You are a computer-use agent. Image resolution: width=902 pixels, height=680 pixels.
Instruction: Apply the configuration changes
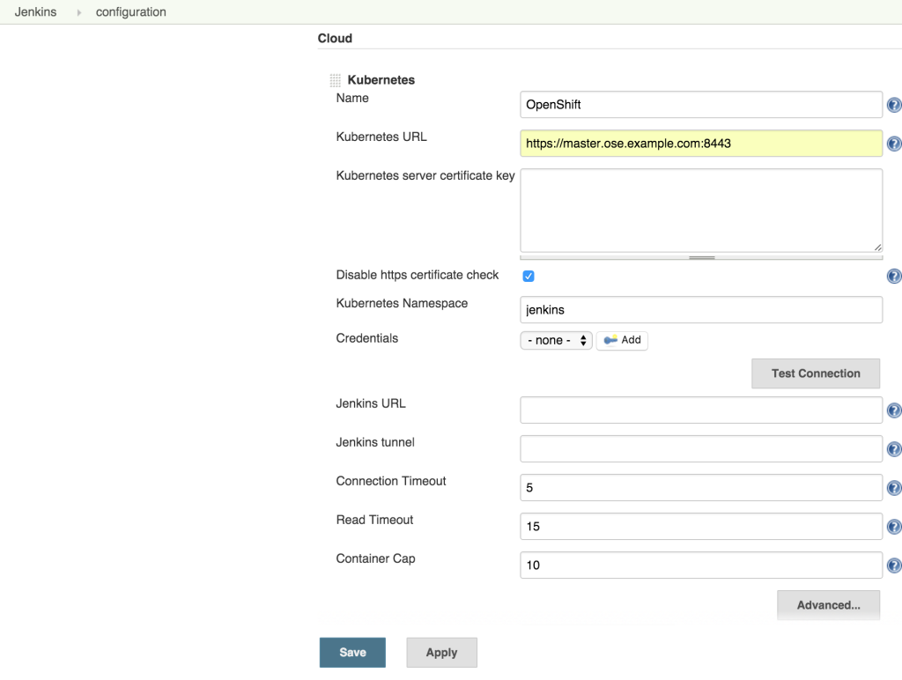(x=441, y=652)
